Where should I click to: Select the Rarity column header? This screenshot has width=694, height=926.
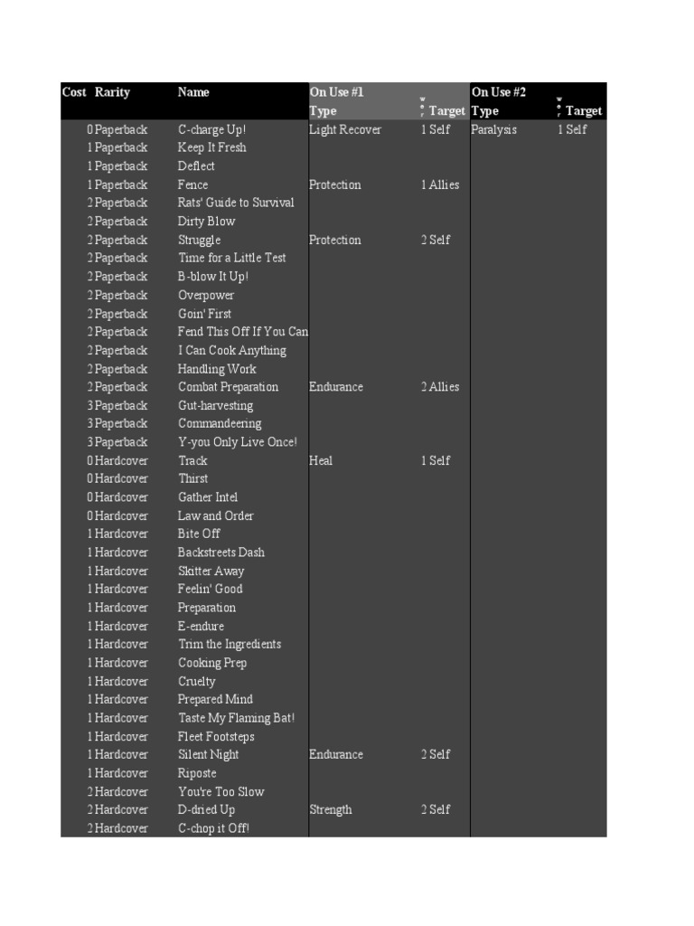pos(113,92)
